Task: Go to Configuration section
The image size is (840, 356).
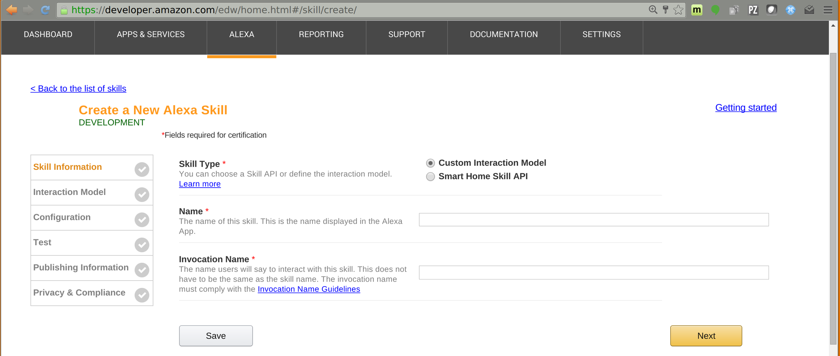Action: [x=92, y=218]
